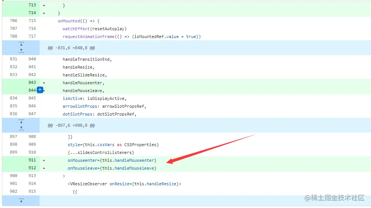Expand down above hunk @@ -831,6 +840,8

click(x=21, y=44)
